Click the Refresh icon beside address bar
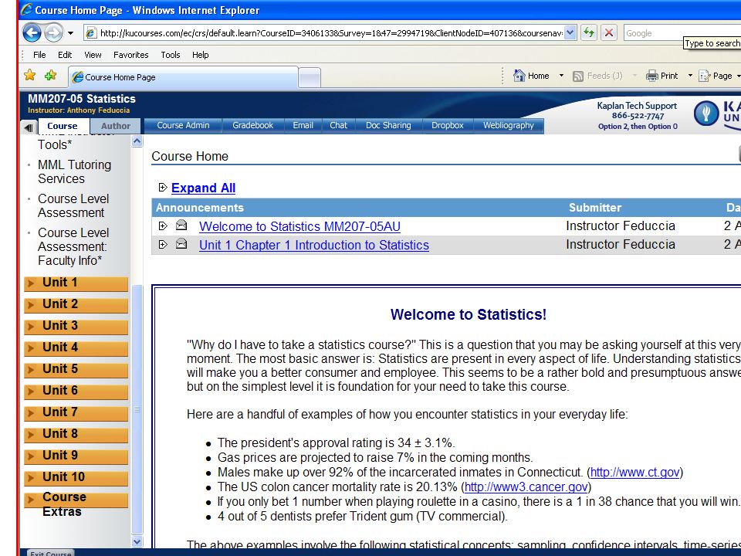This screenshot has height=556, width=741. click(589, 32)
